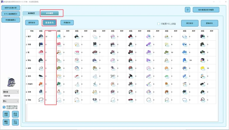Click the stock field beside the T9 blue bag
The image size is (229, 130).
point(193,60)
